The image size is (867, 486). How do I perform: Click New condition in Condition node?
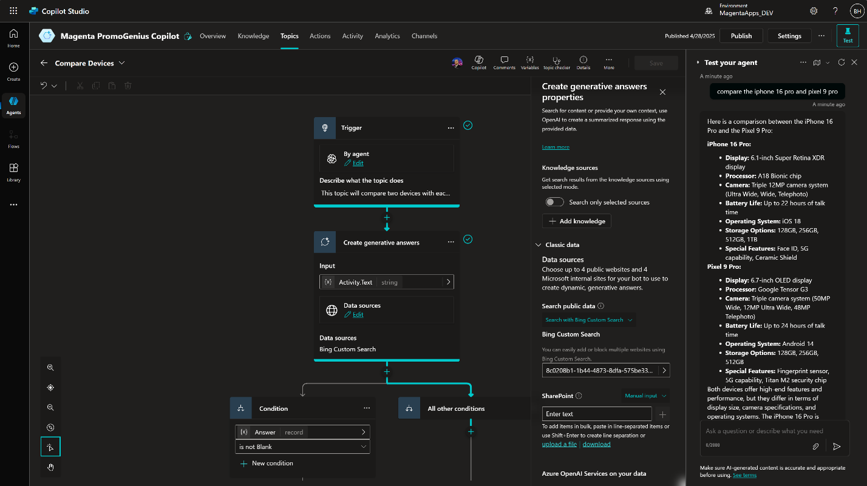point(267,464)
